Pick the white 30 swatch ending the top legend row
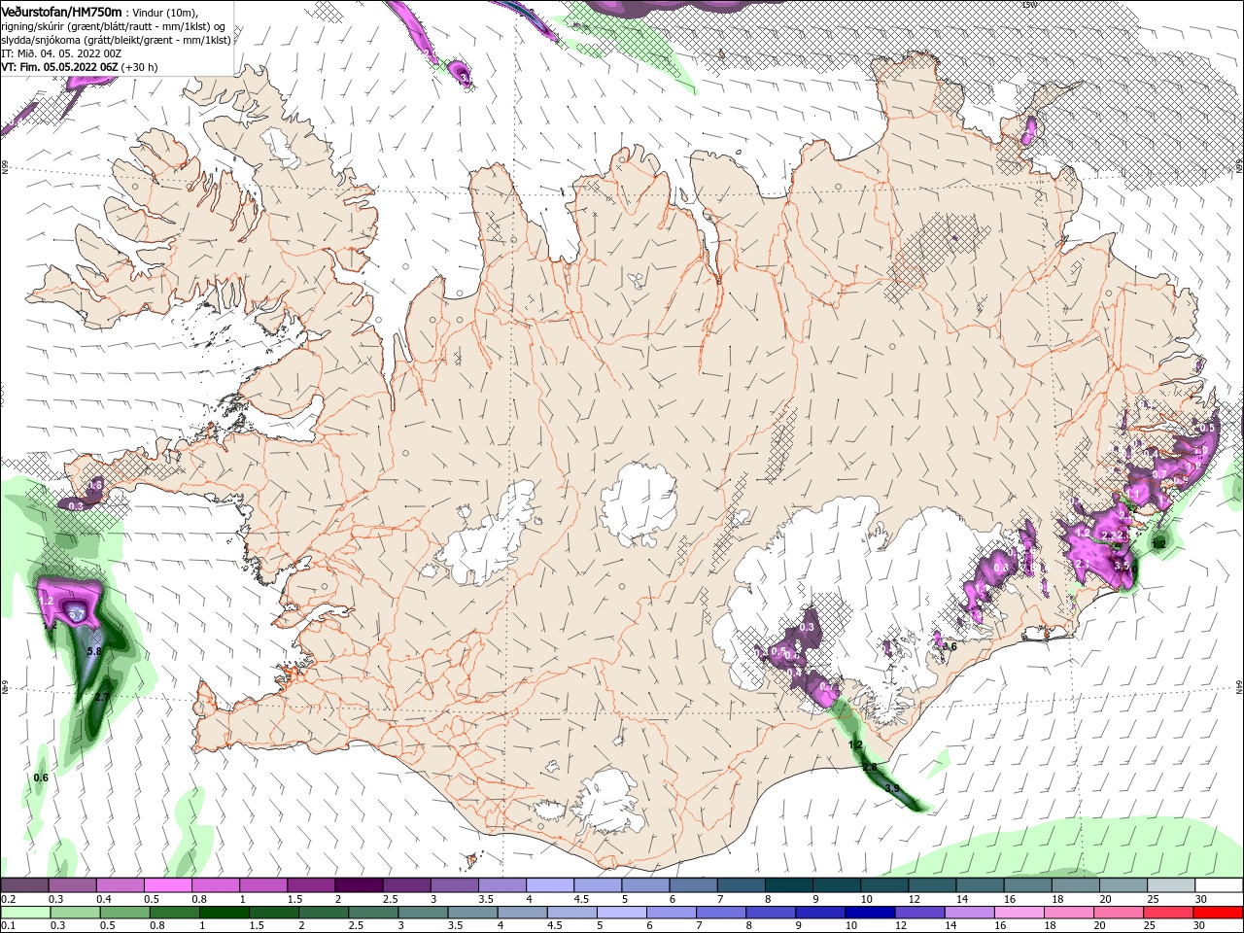1244x933 pixels. [x=1219, y=885]
